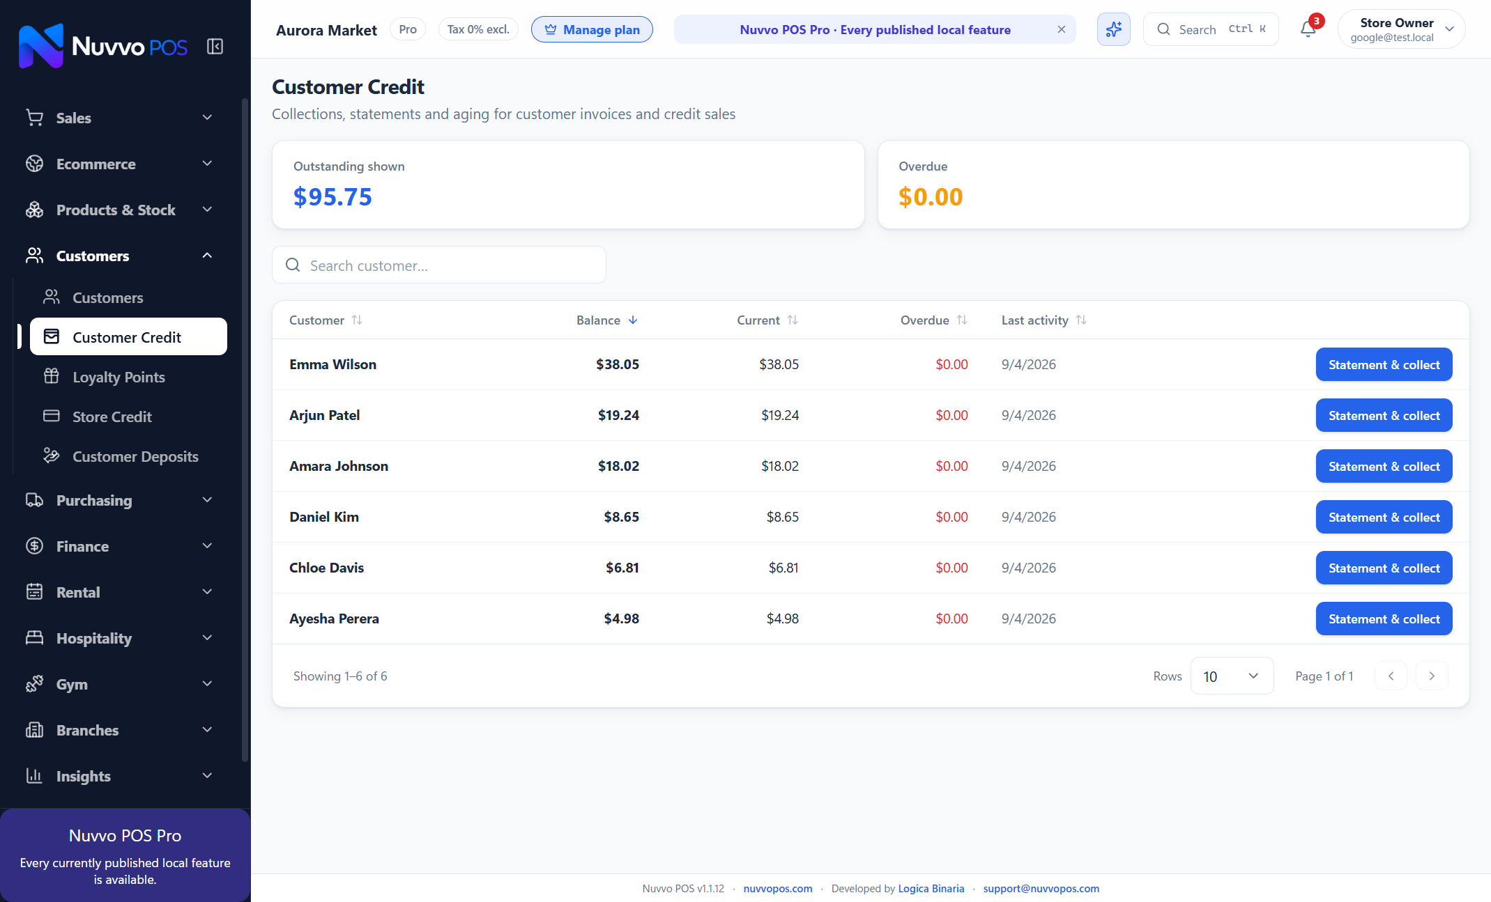Click the Tax 0% excl. badge
This screenshot has width=1491, height=902.
coord(478,29)
